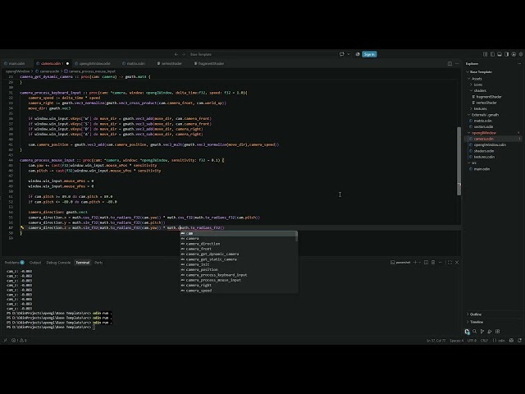Select 'camera_direction' autocomplete suggestion
Image resolution: width=525 pixels, height=394 pixels.
(239, 244)
